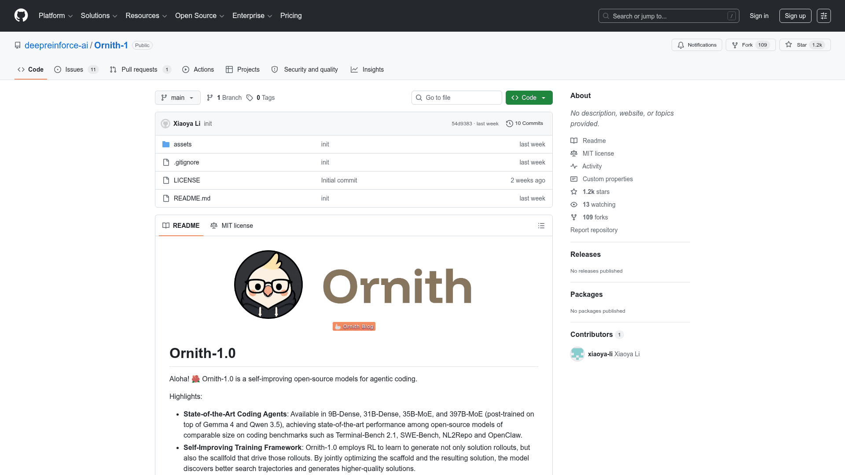845x475 pixels.
Task: Open the GitHub homepage logo
Action: pyautogui.click(x=21, y=16)
